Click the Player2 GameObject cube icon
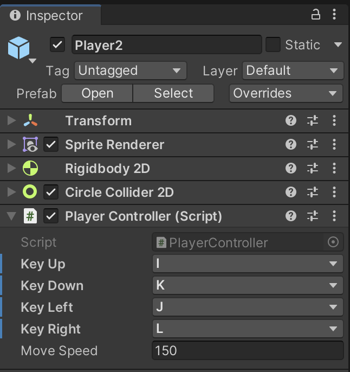This screenshot has height=372, width=350. coord(18,48)
